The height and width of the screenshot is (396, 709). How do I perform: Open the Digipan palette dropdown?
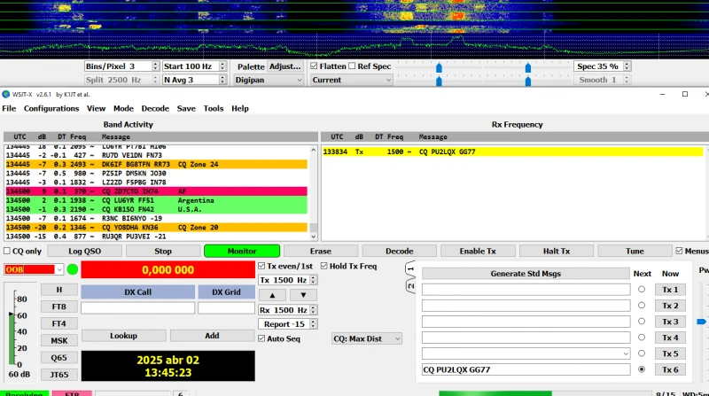click(269, 80)
